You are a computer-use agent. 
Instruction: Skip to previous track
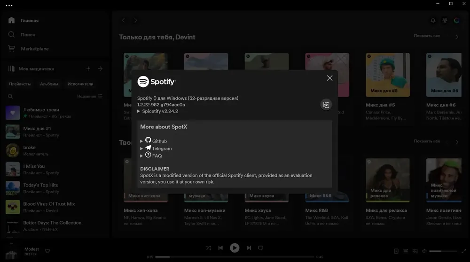click(220, 247)
